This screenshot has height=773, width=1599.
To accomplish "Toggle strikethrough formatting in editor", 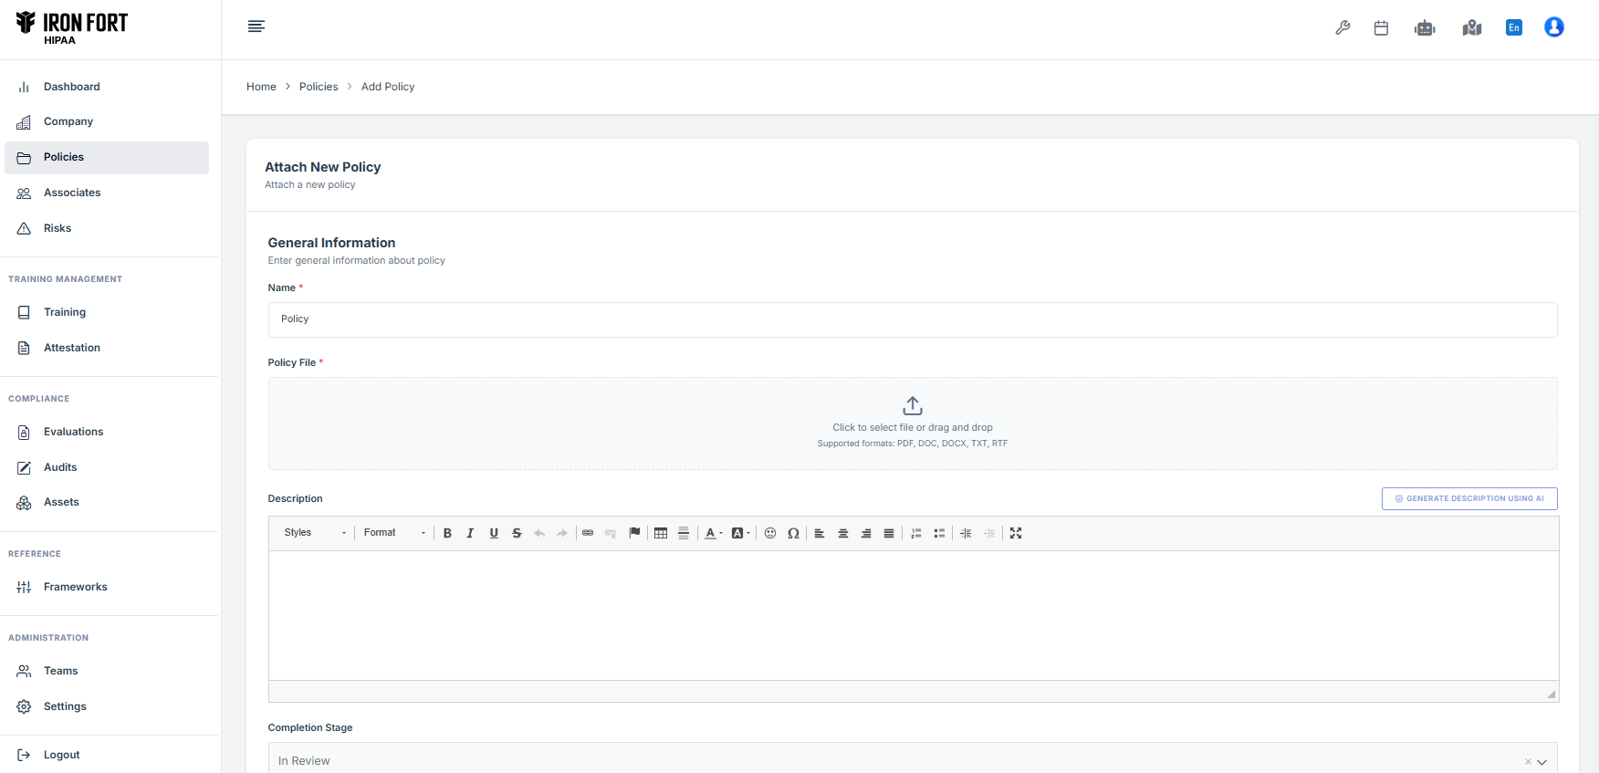I will 517,533.
